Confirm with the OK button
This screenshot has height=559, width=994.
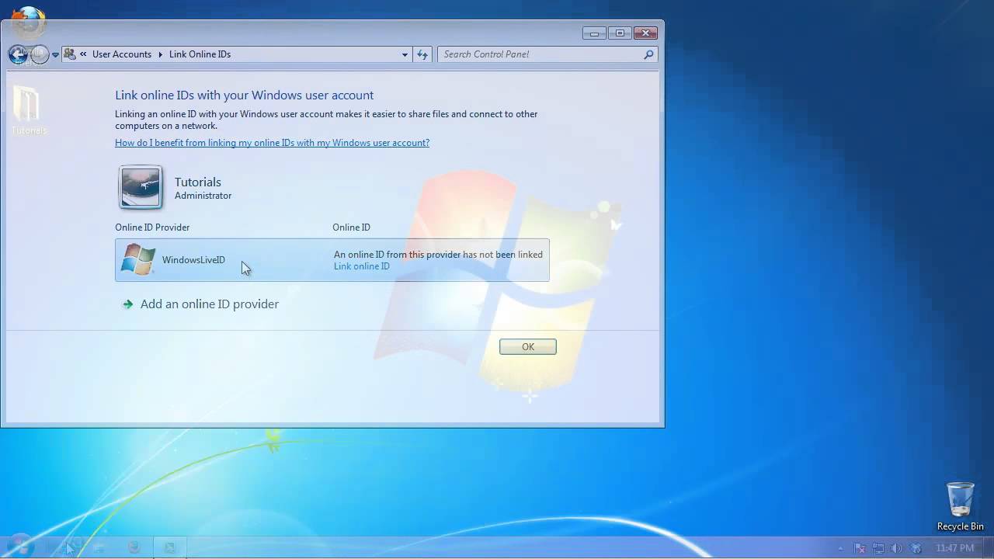528,347
